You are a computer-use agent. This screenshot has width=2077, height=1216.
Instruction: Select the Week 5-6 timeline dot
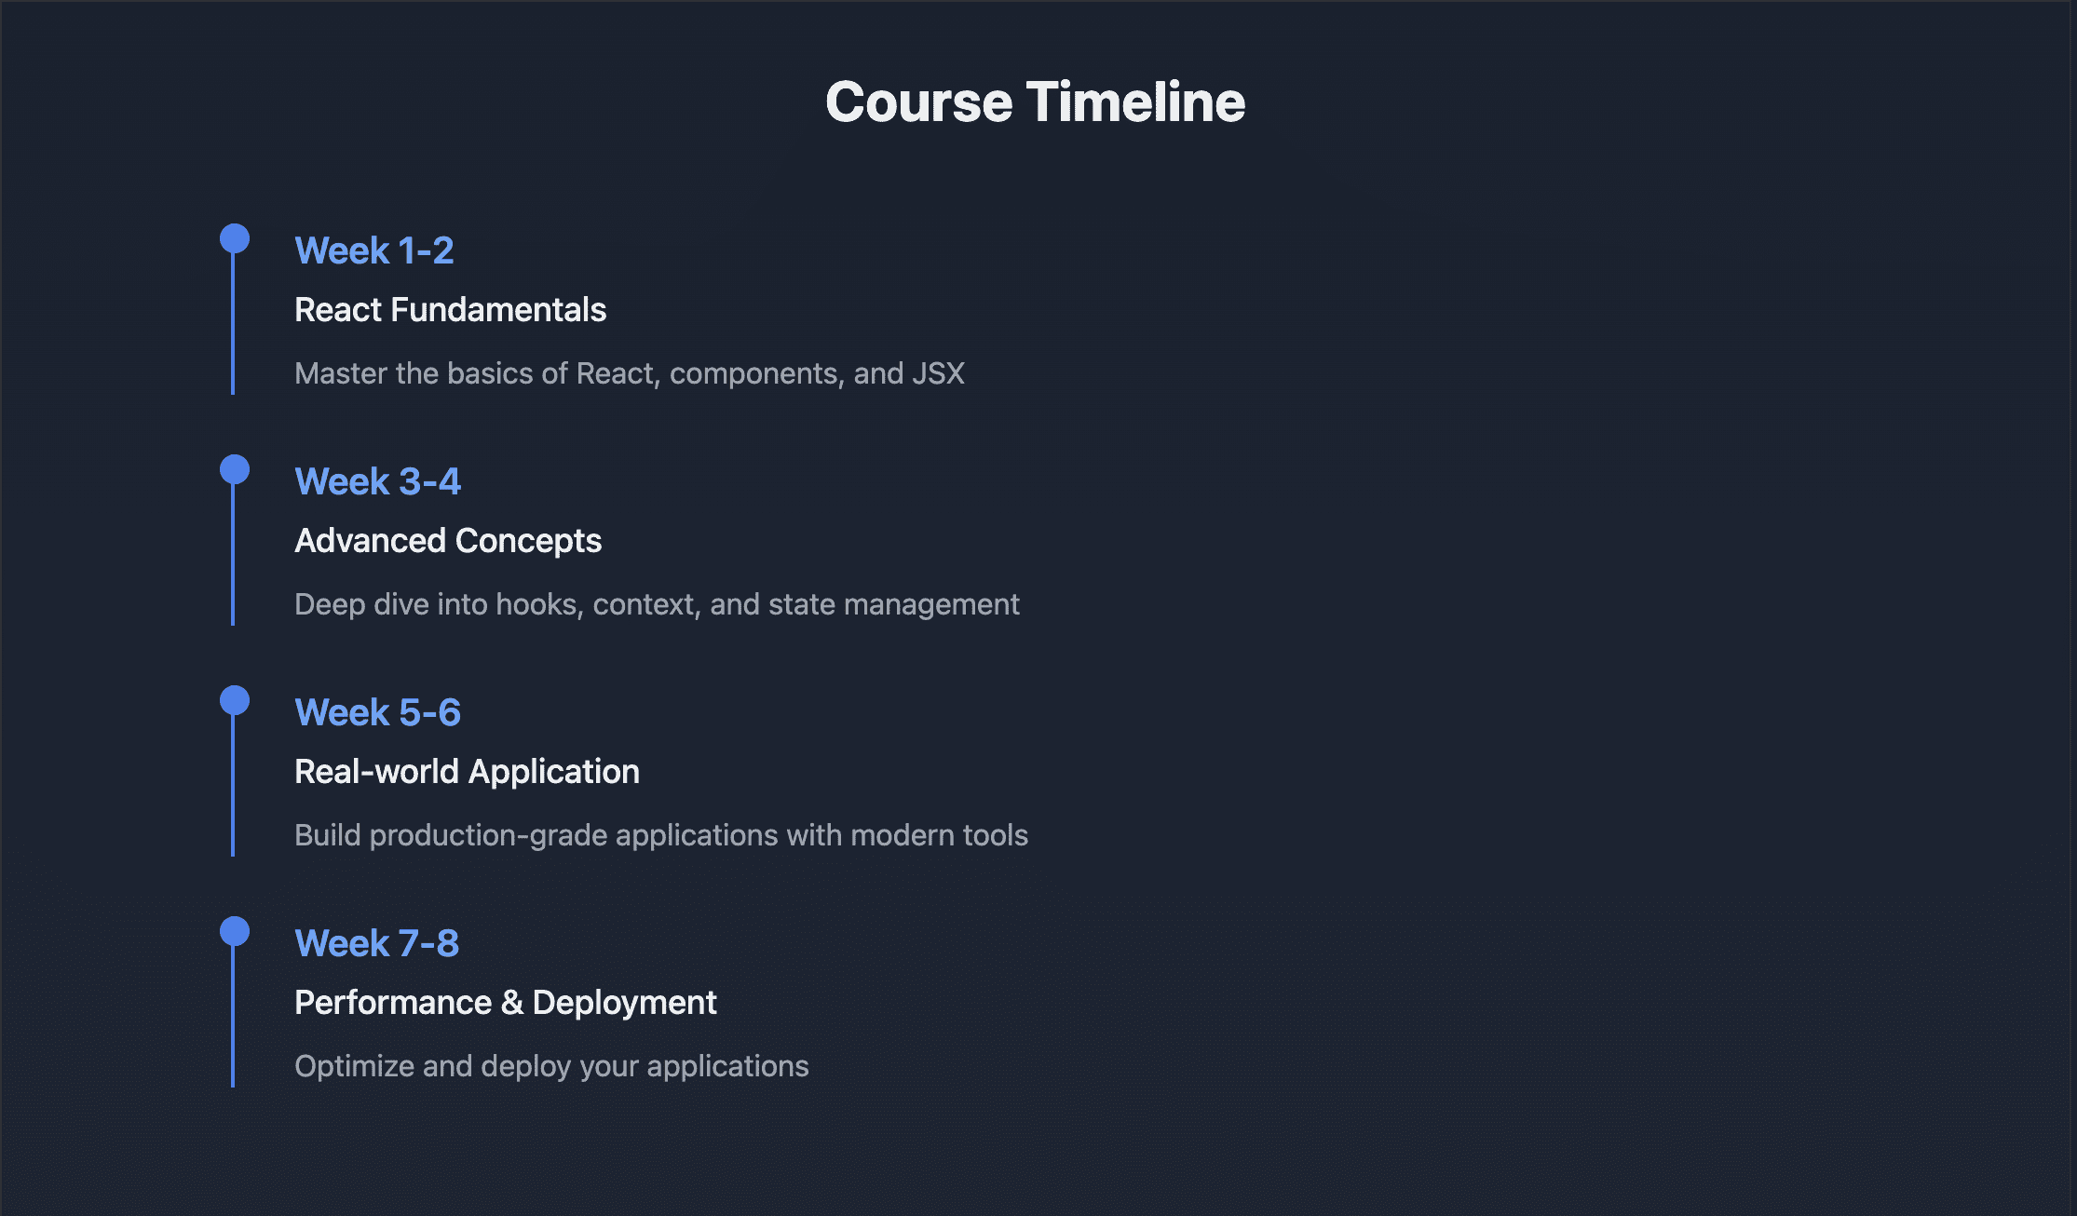[235, 700]
